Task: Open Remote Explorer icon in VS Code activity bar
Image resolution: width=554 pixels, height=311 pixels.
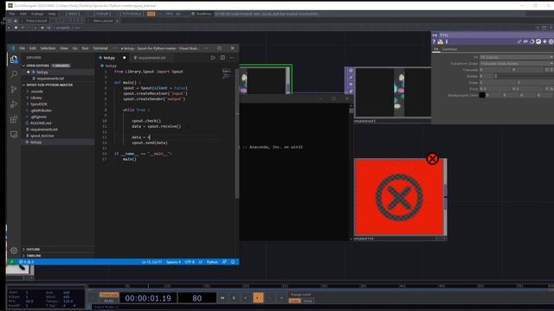Action: [x=14, y=135]
